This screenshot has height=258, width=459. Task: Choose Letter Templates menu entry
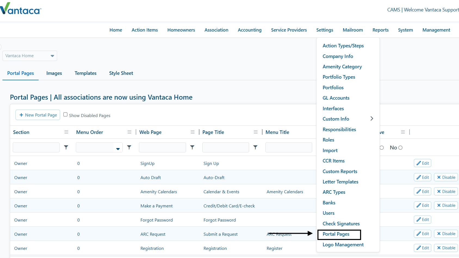point(340,182)
